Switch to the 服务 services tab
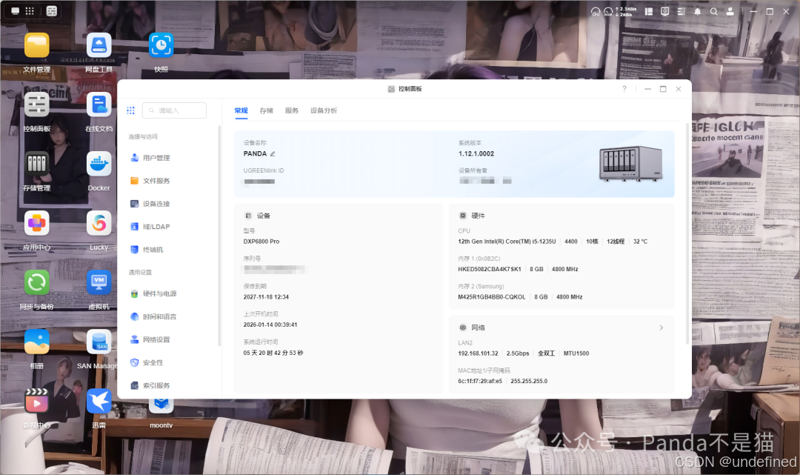The height and width of the screenshot is (475, 800). (291, 110)
